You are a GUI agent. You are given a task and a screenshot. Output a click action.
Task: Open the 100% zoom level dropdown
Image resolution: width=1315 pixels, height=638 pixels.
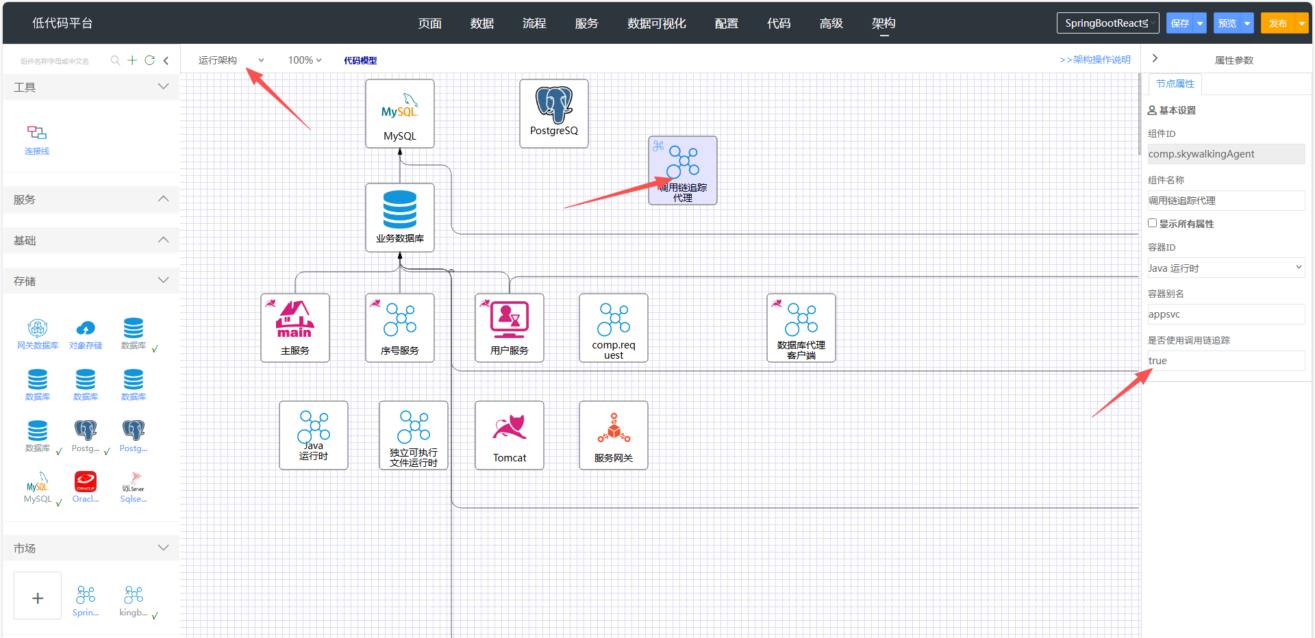coord(304,60)
